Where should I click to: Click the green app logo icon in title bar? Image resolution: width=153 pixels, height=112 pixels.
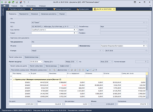[2, 2]
